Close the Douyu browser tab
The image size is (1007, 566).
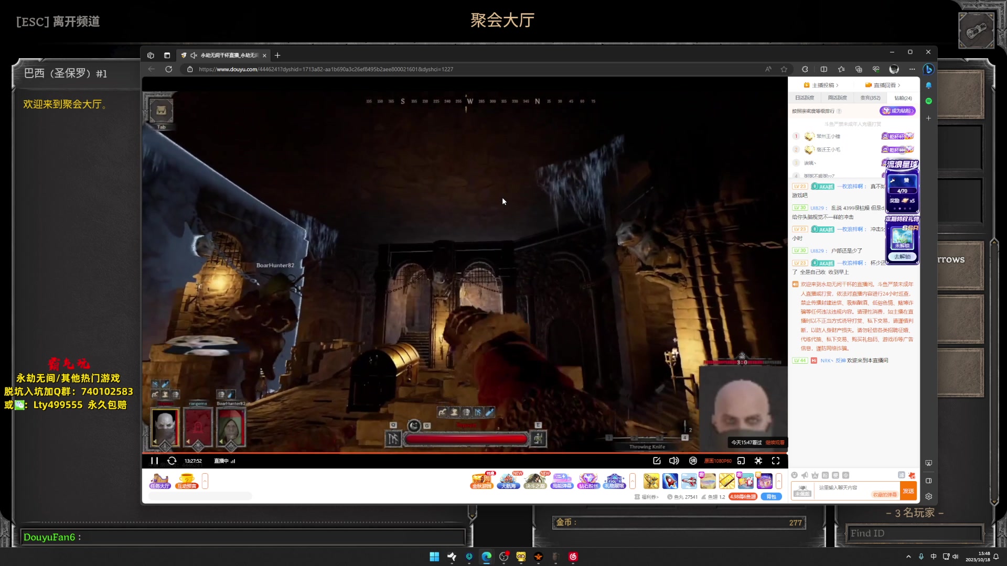(264, 55)
